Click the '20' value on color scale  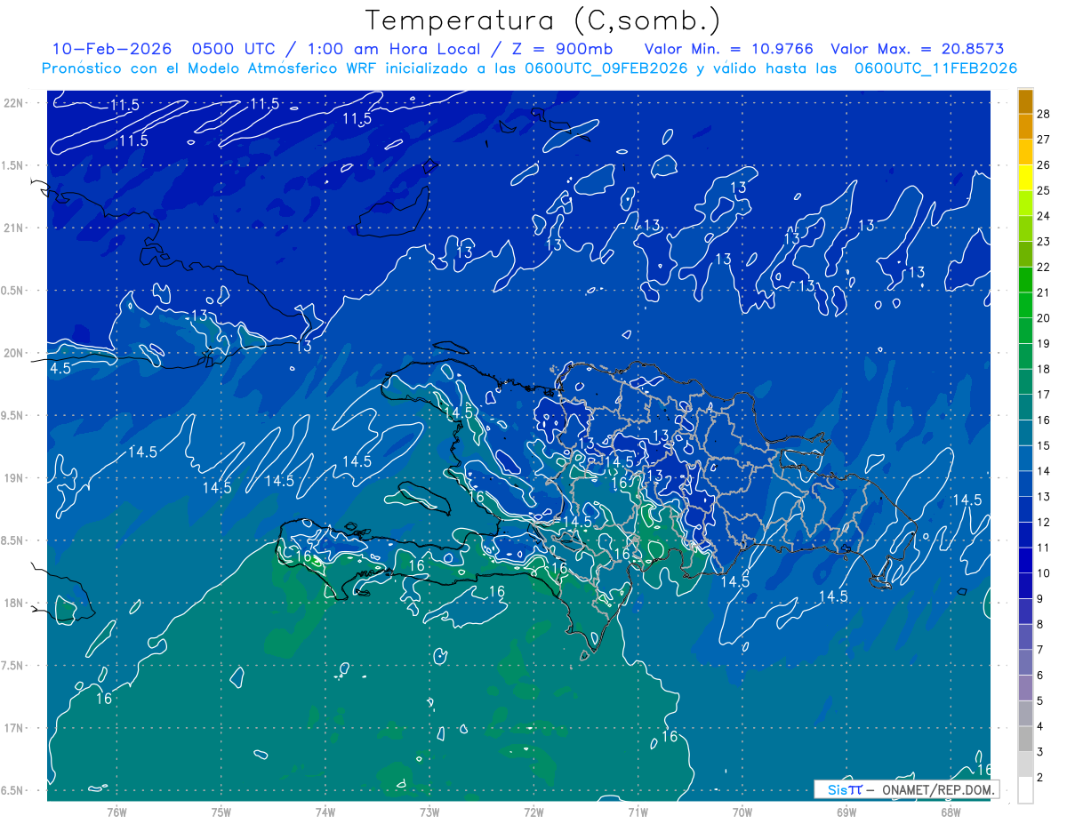tap(1044, 318)
